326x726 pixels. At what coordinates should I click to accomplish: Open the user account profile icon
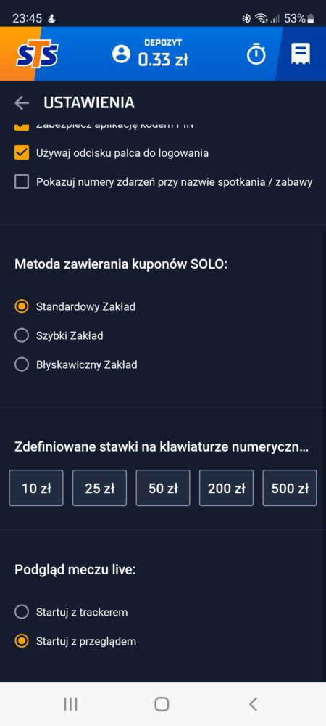(x=122, y=54)
